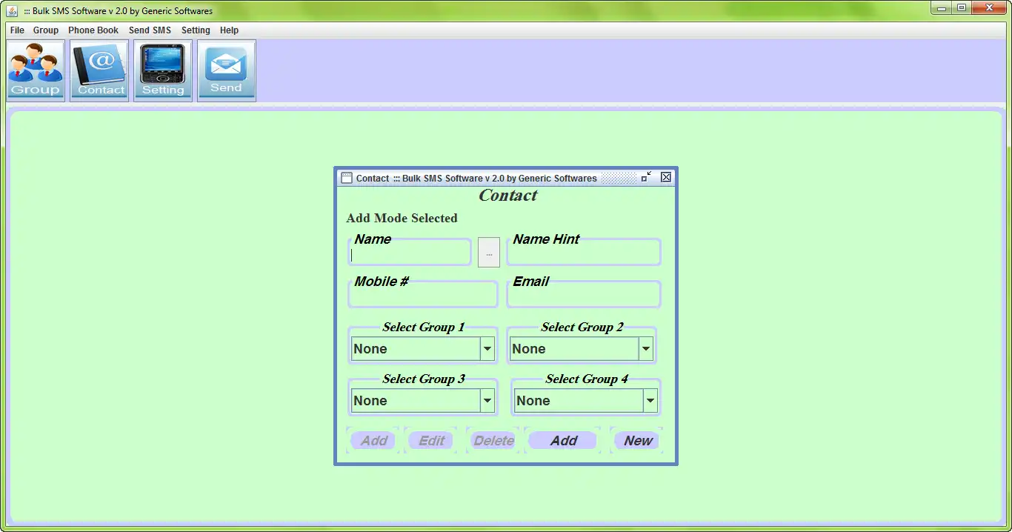Viewport: 1012px width, 532px height.
Task: Click the New button
Action: (x=637, y=441)
